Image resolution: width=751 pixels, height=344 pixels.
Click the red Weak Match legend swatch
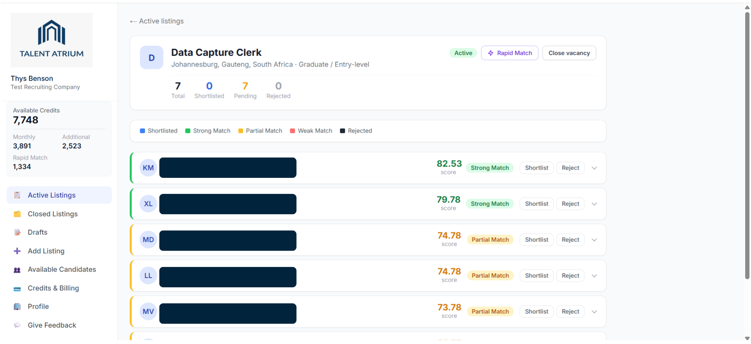coord(293,131)
